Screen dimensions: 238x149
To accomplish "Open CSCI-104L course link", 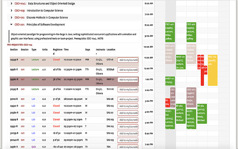I will click(20, 3).
